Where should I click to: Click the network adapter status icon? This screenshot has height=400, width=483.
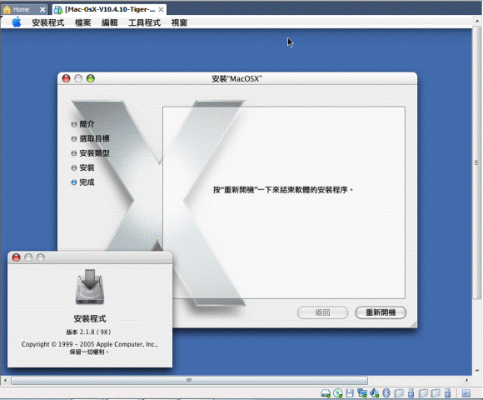[362, 392]
